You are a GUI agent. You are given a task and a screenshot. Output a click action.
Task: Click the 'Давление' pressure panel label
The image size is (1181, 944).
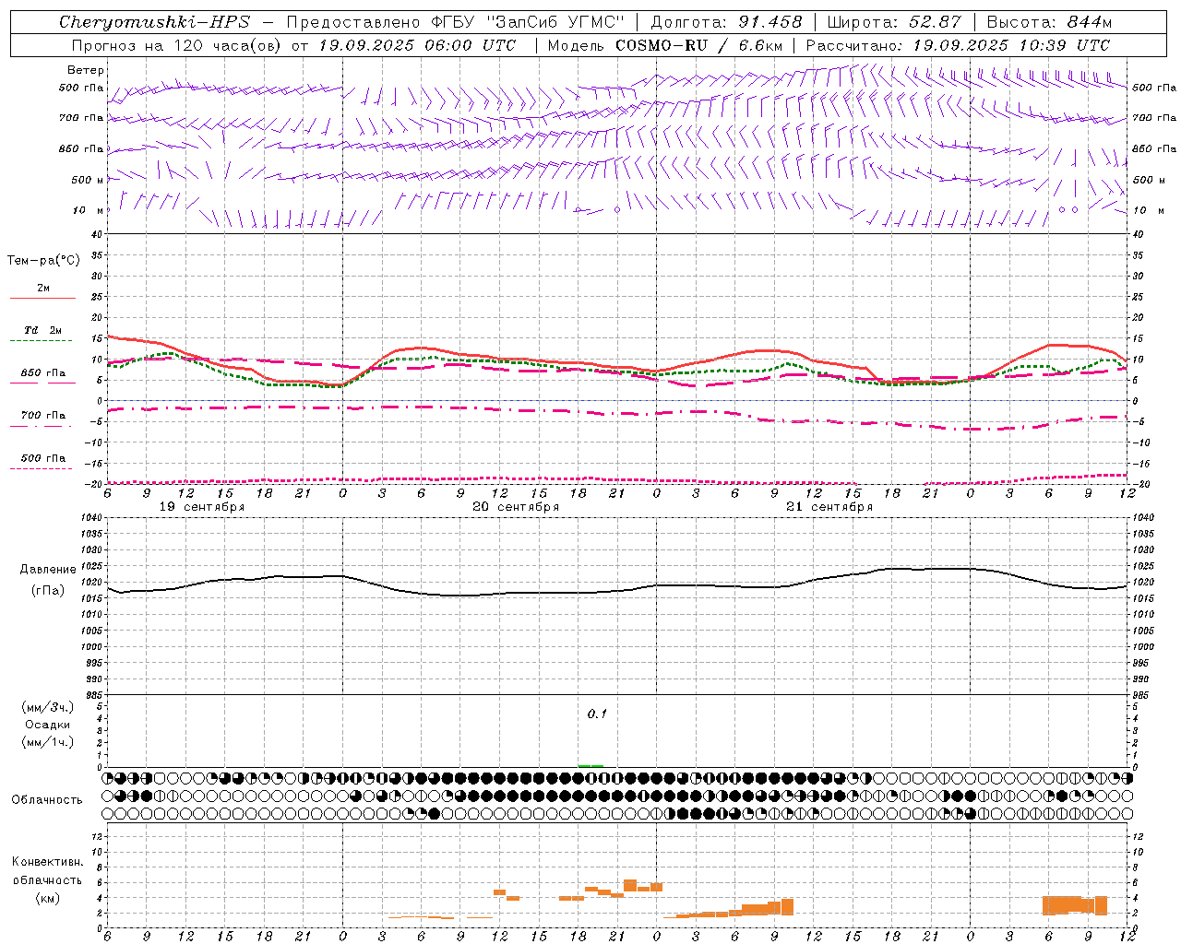pyautogui.click(x=48, y=570)
